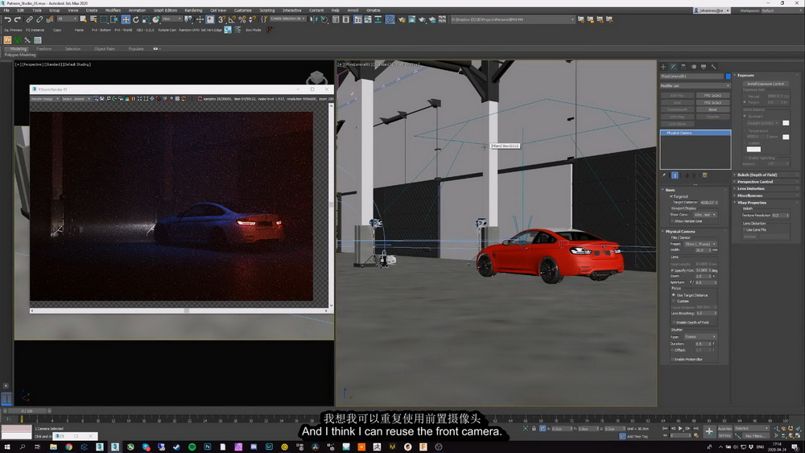805x453 pixels.
Task: Click the time slider frame handle
Action: pos(27,411)
